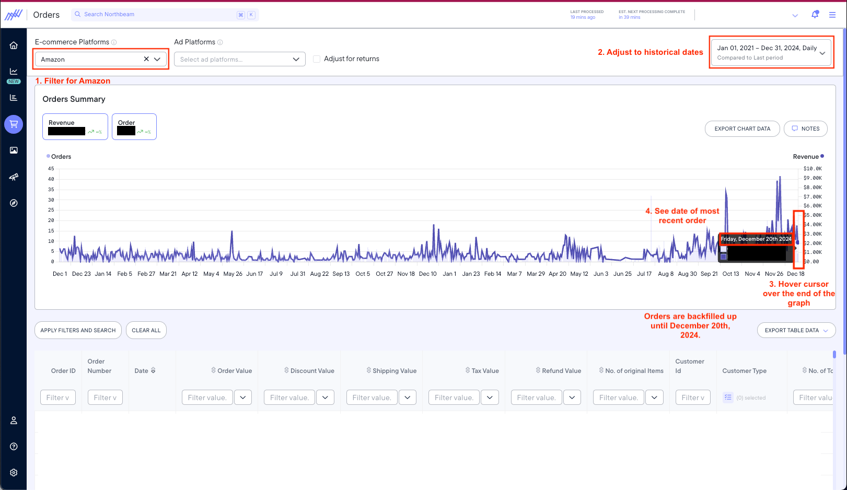
Task: Click Apply Filters and Search
Action: [x=78, y=330]
